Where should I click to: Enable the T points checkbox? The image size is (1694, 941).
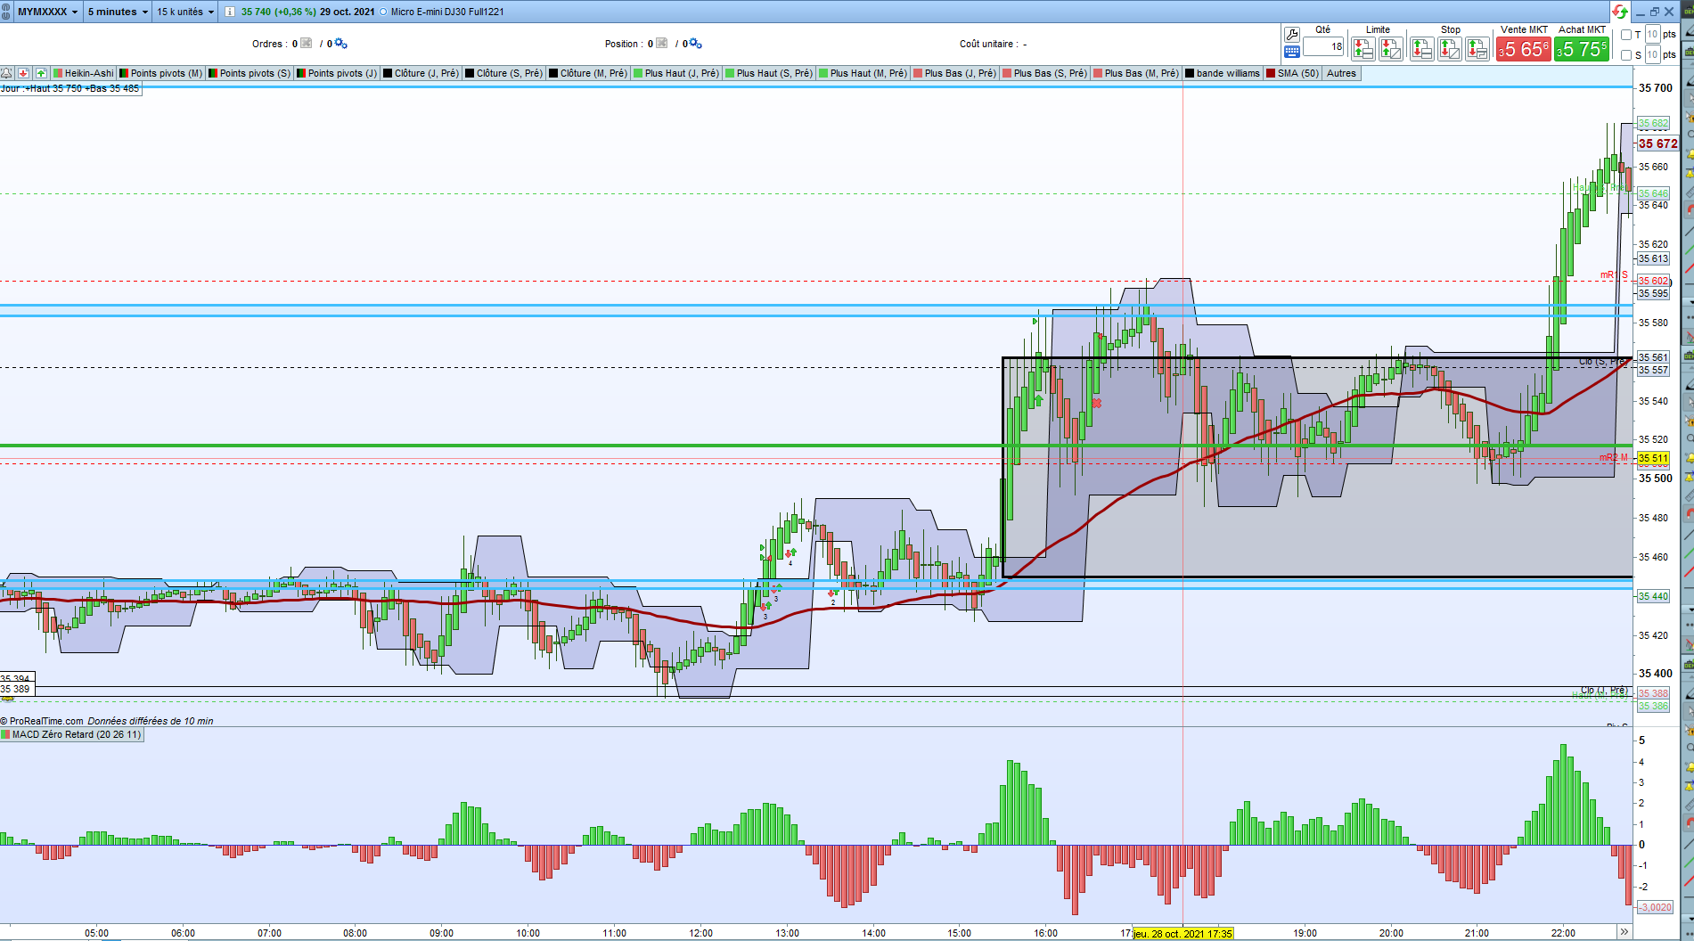[x=1626, y=35]
